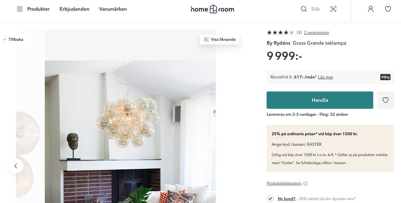Click the Produktdeklaration info icon
401x203 pixels.
click(305, 183)
